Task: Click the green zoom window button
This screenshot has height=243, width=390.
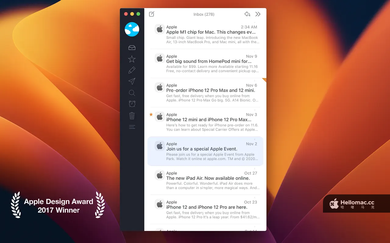Action: point(138,14)
